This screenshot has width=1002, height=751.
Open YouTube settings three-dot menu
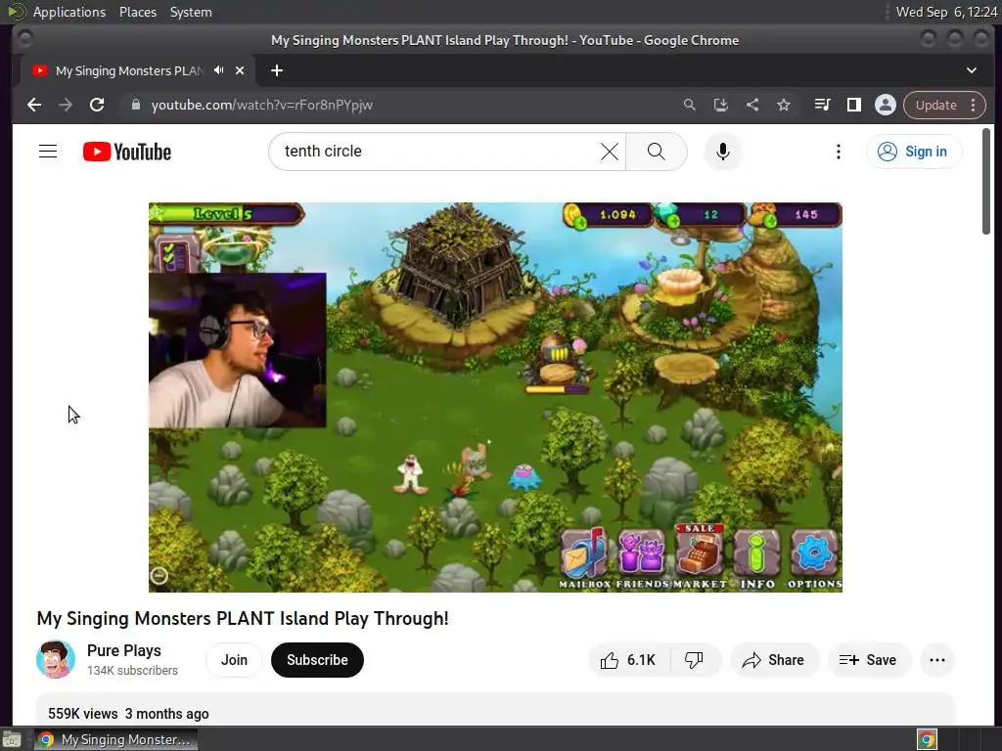click(839, 152)
